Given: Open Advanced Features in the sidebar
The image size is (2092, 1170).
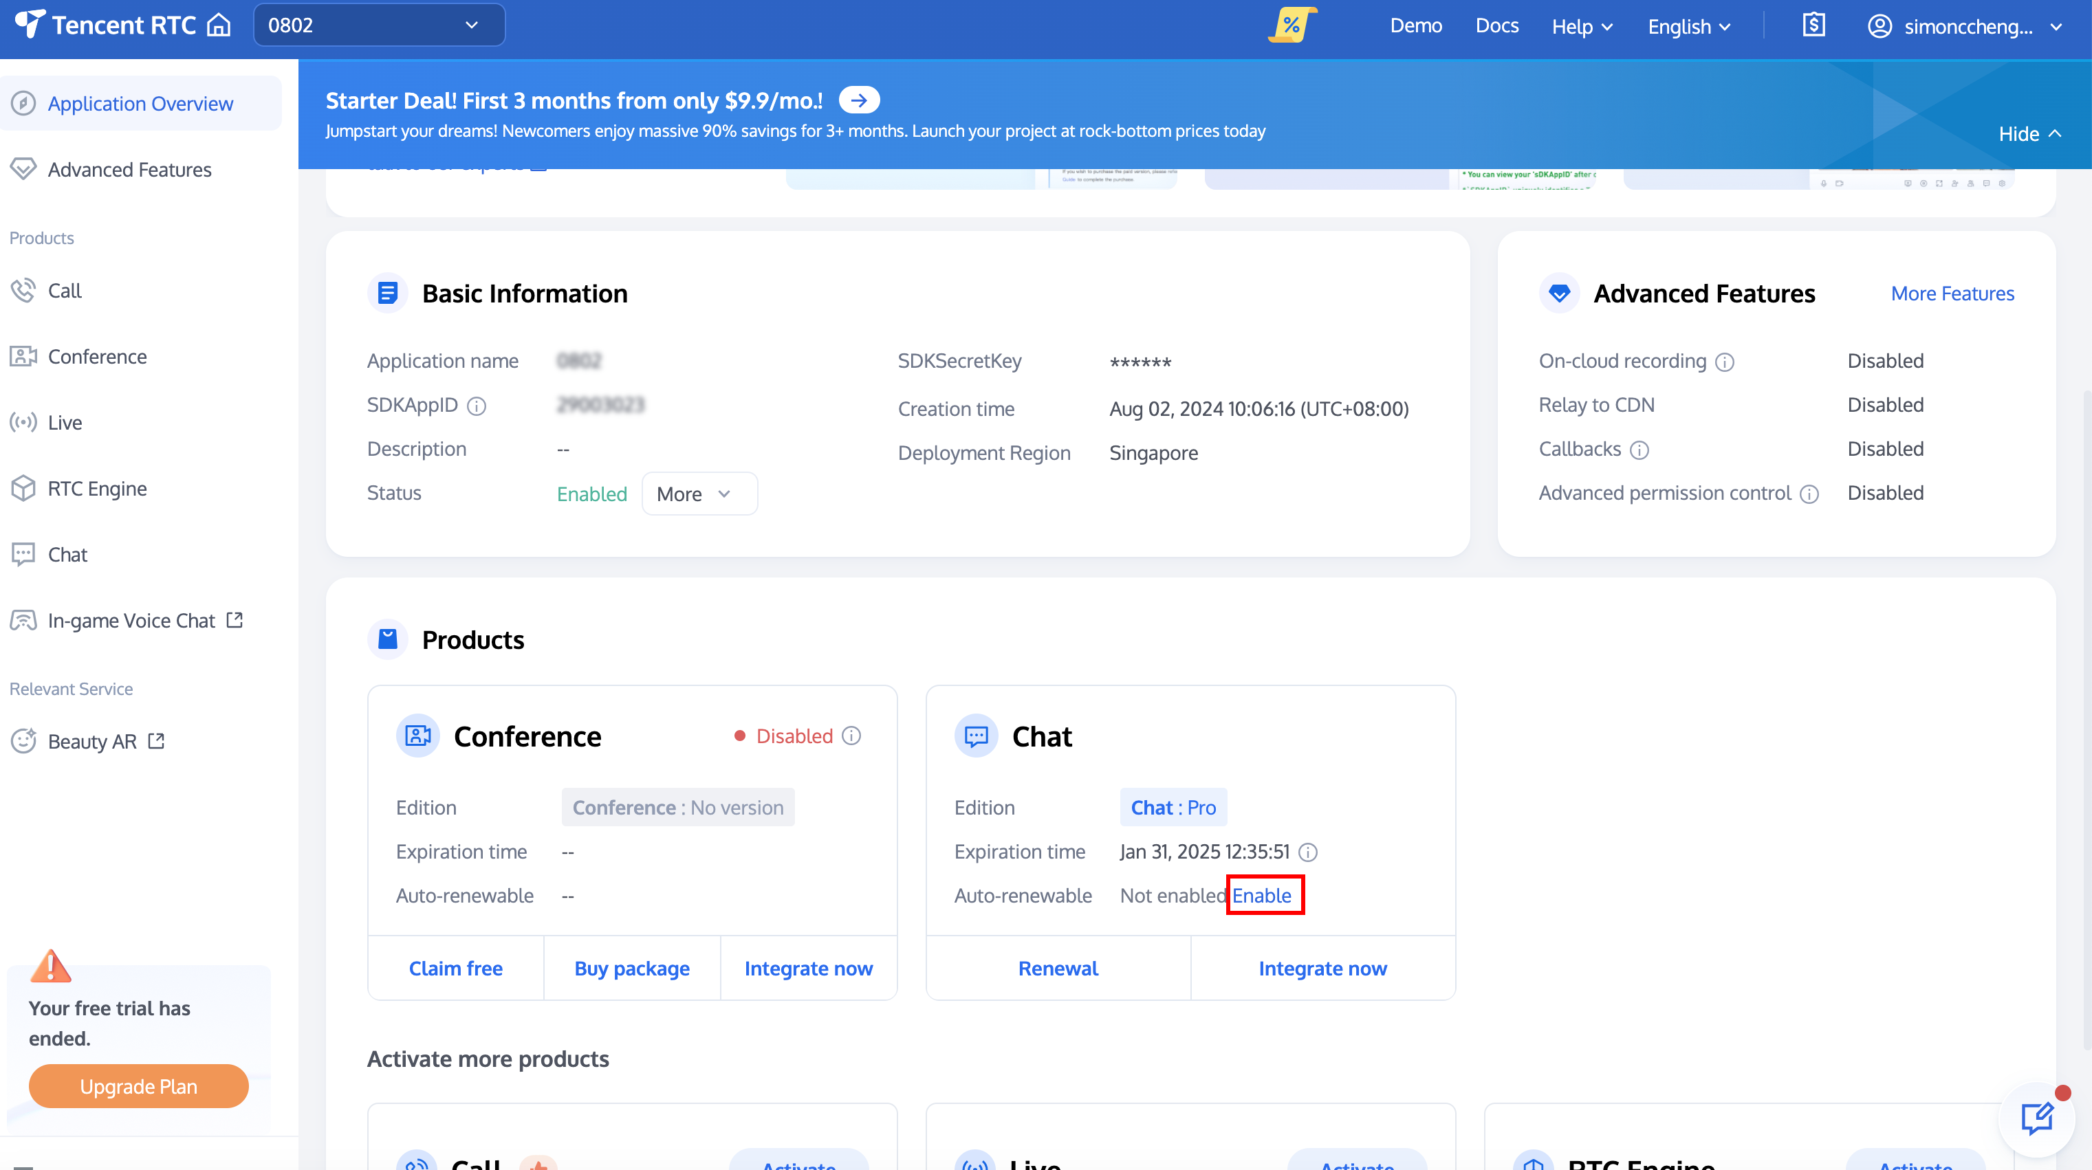Looking at the screenshot, I should pos(129,170).
